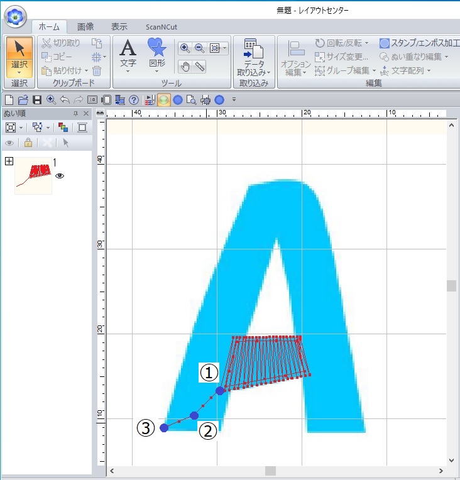Switch to the 表示 tab
Viewport: 460px width, 480px height.
click(x=119, y=27)
